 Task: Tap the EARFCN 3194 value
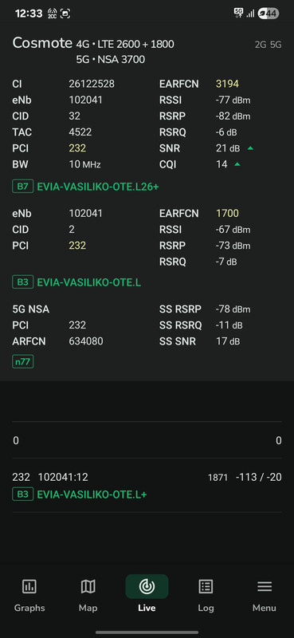pos(227,84)
